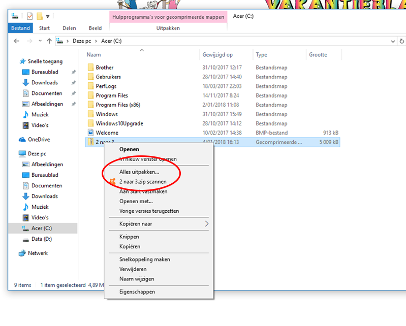Navigate up one folder level arrow
406x326 pixels.
(49, 41)
